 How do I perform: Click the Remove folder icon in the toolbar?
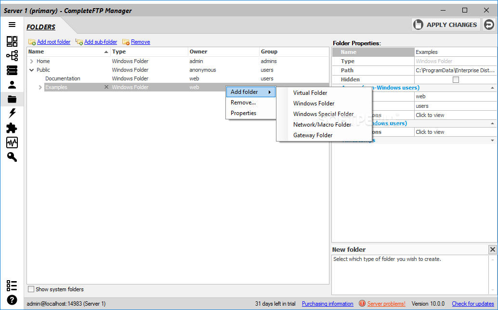coord(126,42)
